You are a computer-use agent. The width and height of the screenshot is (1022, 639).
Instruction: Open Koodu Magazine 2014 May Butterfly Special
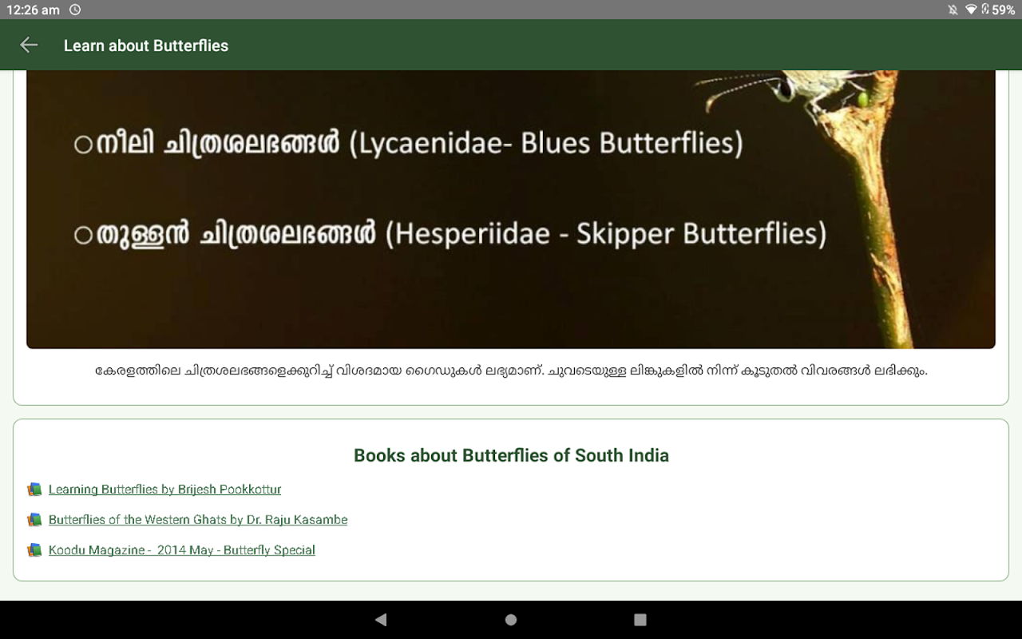182,550
